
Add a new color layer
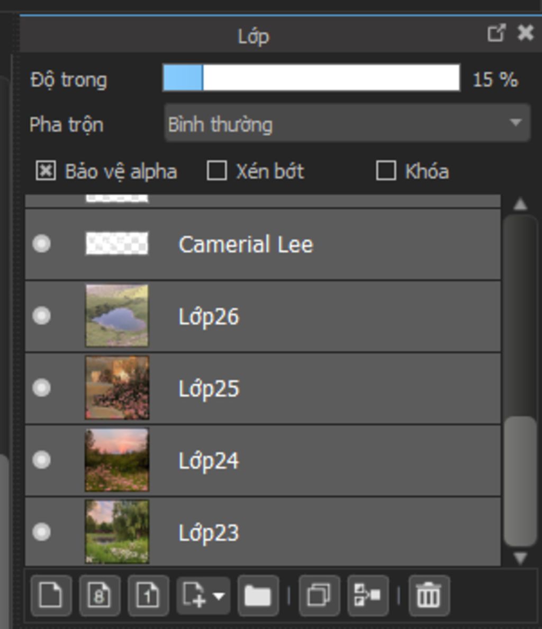(51, 595)
